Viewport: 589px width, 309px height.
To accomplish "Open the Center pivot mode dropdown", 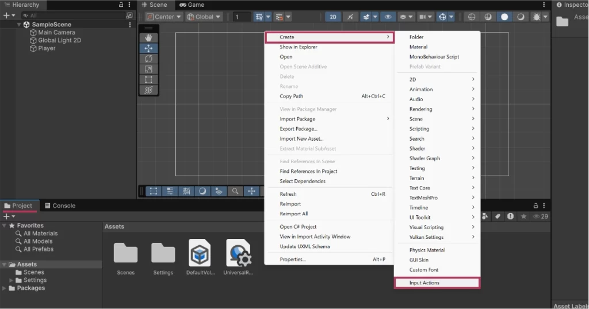I will coord(163,17).
